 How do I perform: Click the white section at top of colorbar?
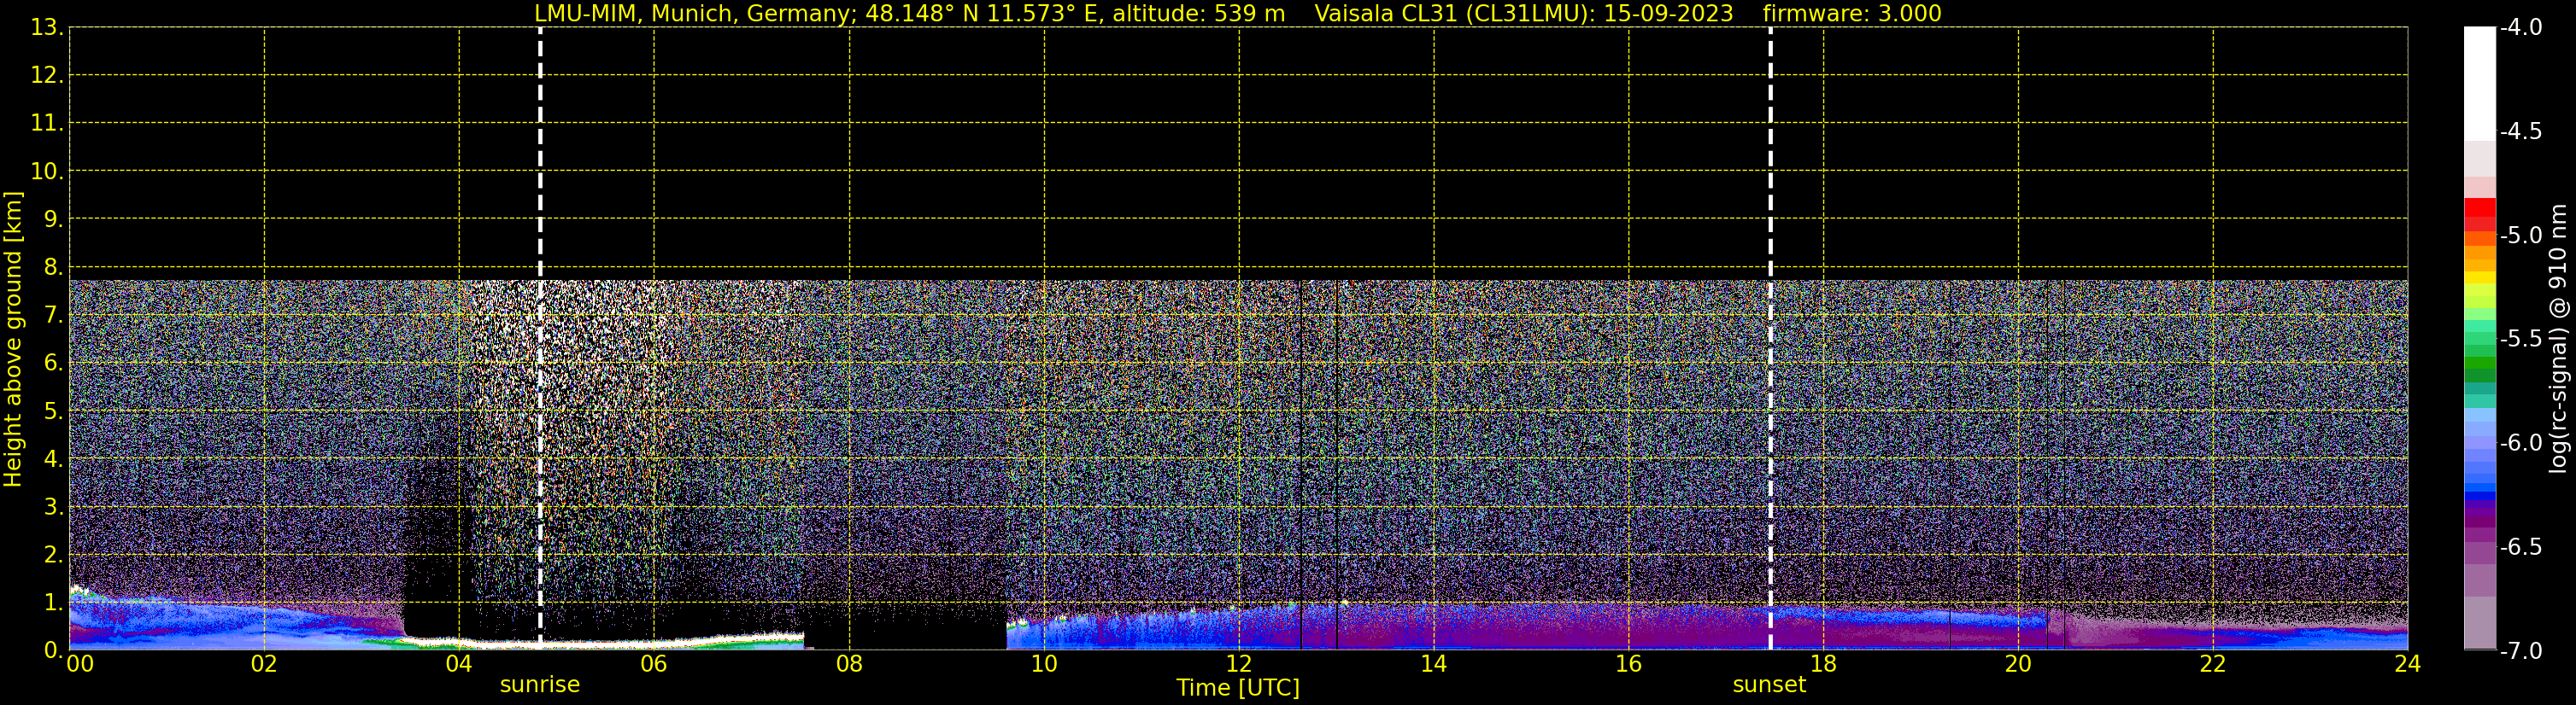point(2480,84)
